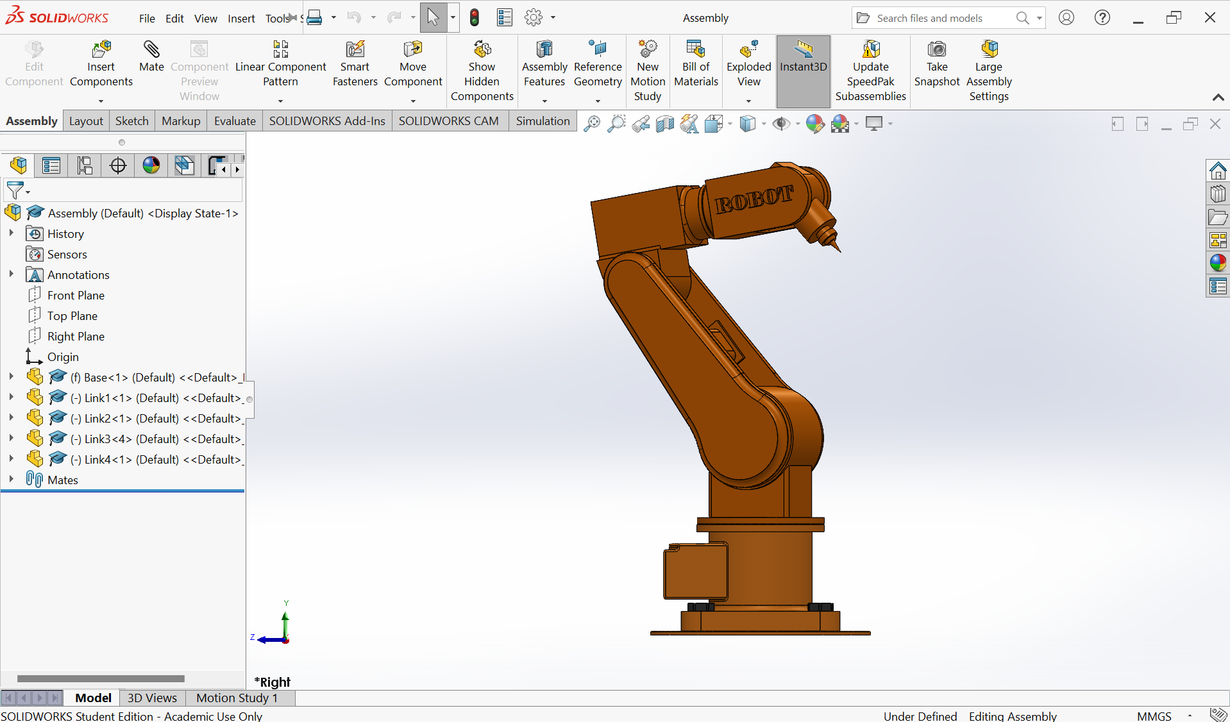This screenshot has height=722, width=1230.
Task: Switch to the SOLIDWORKS CAM tab
Action: click(449, 121)
